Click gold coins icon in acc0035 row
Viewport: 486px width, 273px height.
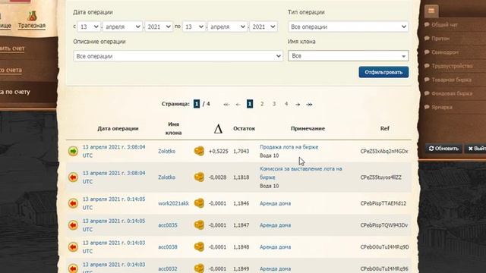tap(199, 225)
